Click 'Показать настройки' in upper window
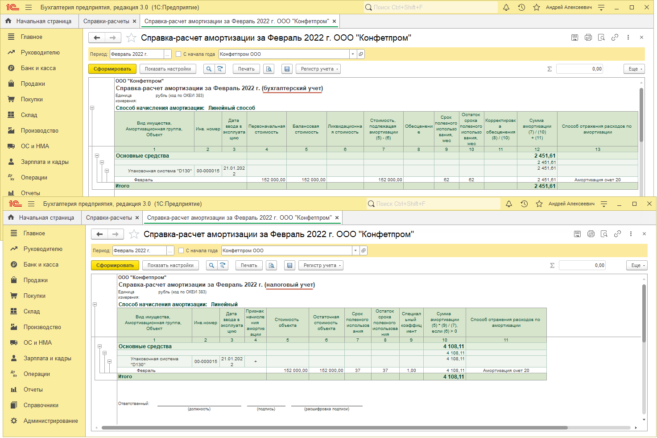The width and height of the screenshot is (657, 438). click(168, 69)
